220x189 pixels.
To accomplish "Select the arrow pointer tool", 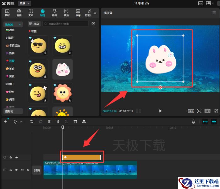I will pos(15,122).
